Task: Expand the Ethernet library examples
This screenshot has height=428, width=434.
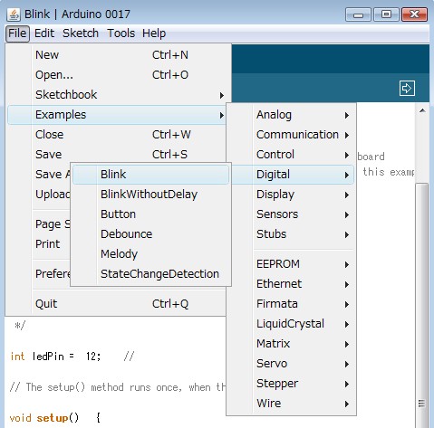Action: [x=291, y=284]
